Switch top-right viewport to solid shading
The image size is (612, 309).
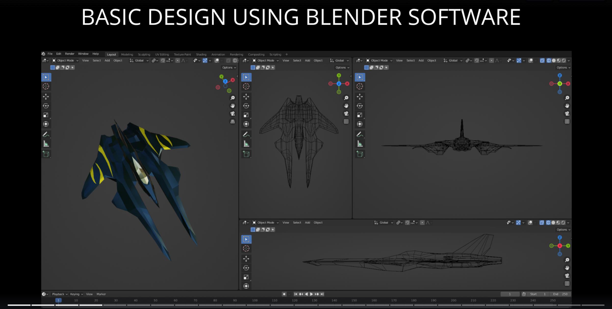tap(554, 60)
